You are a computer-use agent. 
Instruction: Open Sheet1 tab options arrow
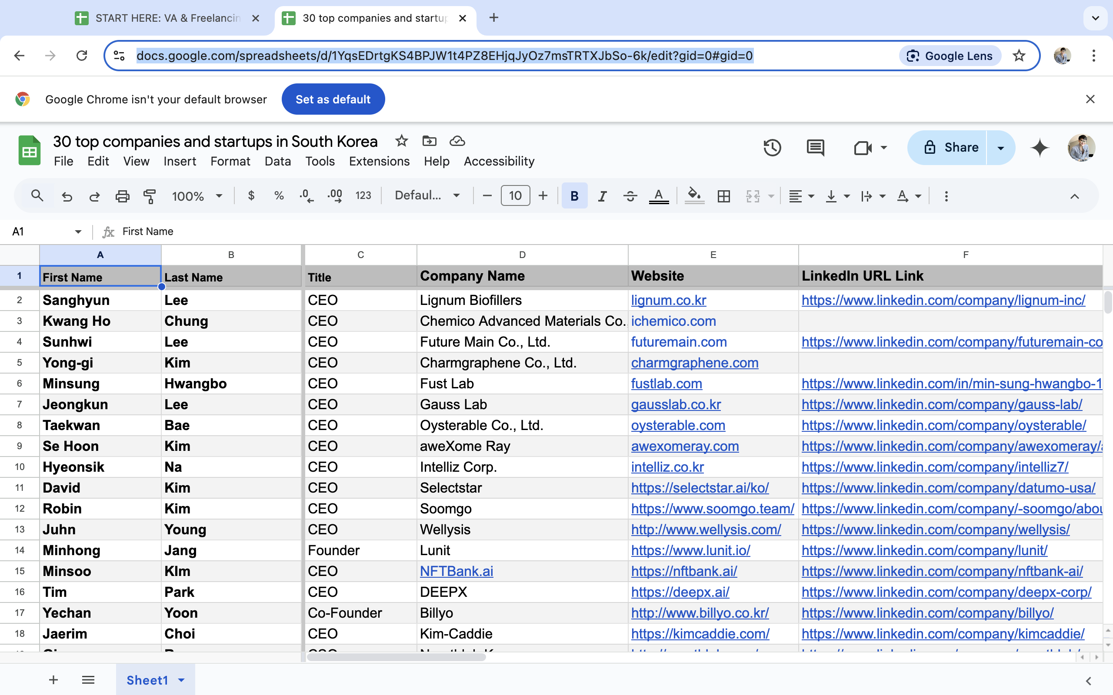pos(181,680)
